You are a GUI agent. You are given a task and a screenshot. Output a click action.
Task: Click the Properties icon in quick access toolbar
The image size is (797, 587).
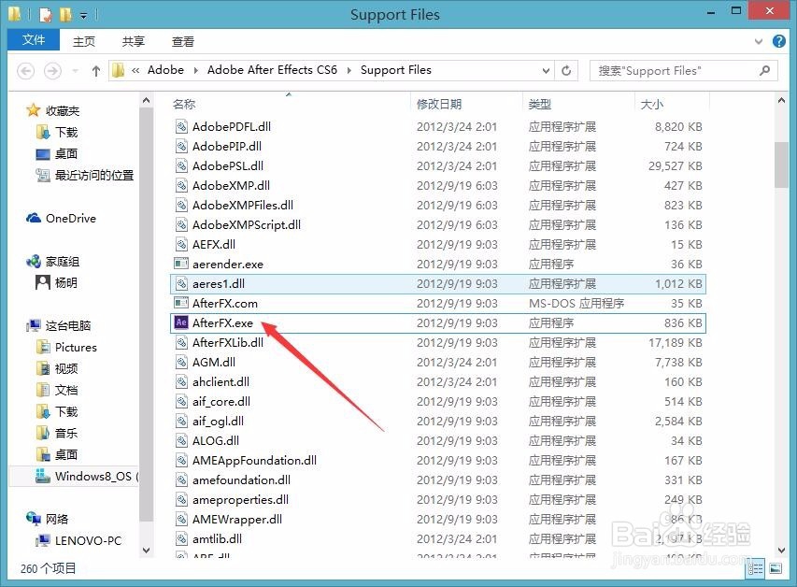pyautogui.click(x=45, y=15)
